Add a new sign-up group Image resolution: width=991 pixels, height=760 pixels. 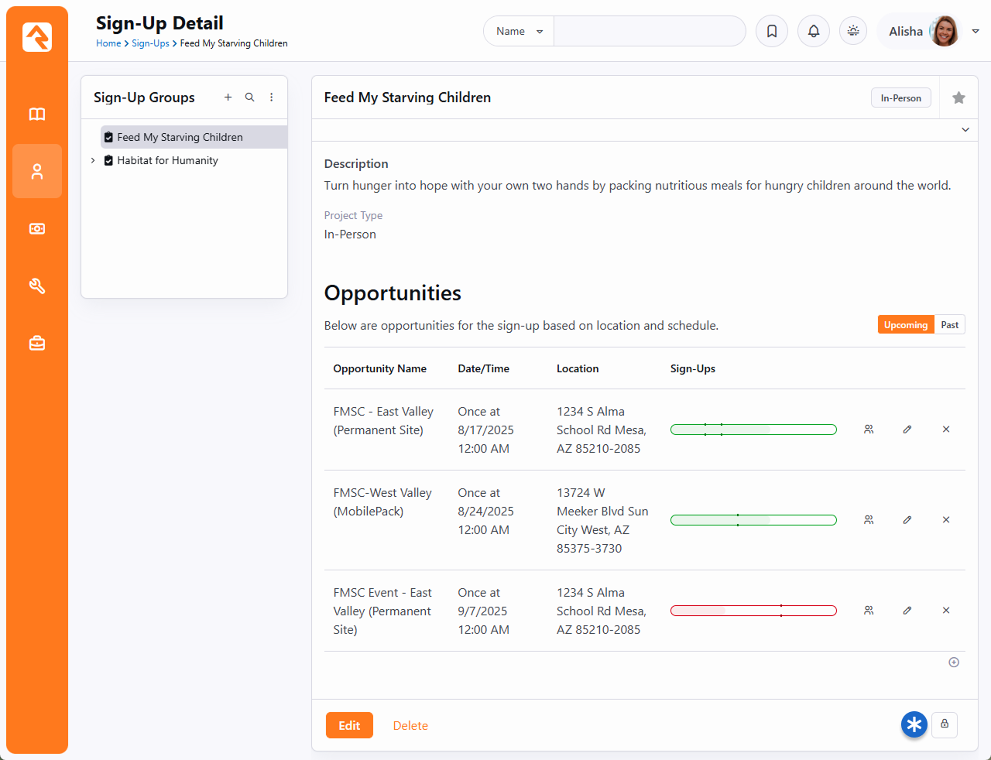click(x=228, y=98)
